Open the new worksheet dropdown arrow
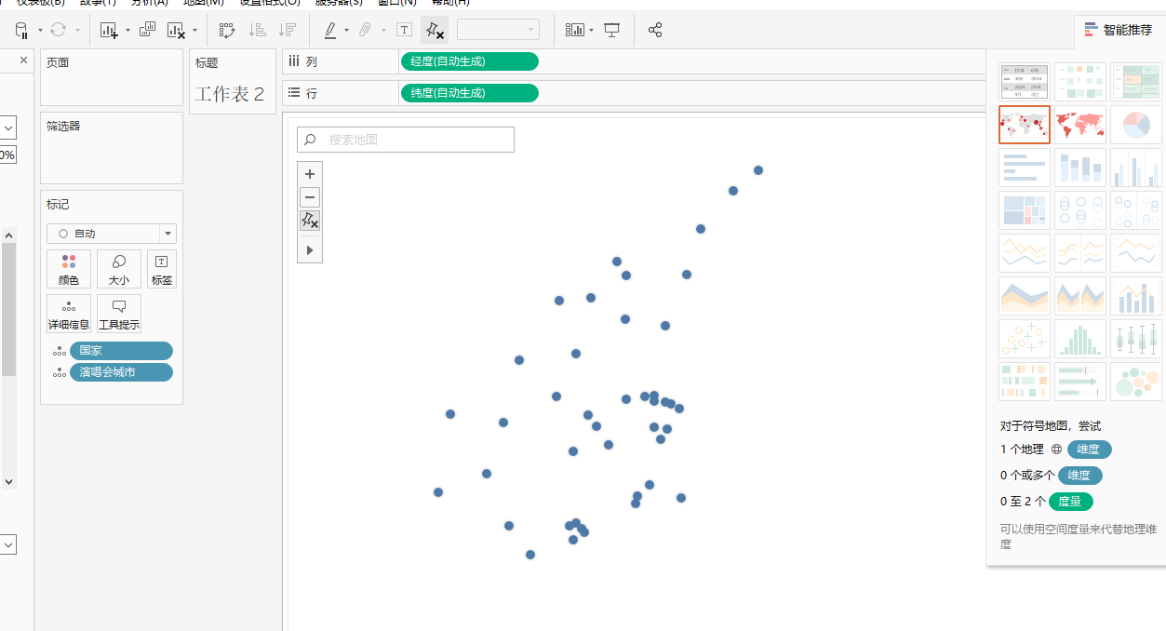 click(127, 31)
